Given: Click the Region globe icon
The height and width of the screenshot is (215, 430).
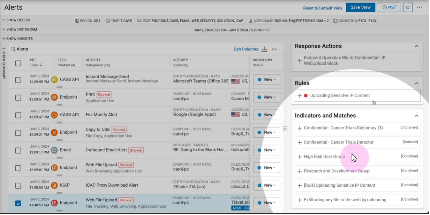Looking at the screenshot, I should coord(77,21).
